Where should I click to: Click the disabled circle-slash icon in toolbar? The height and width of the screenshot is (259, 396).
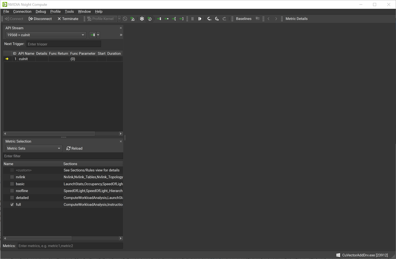click(125, 19)
